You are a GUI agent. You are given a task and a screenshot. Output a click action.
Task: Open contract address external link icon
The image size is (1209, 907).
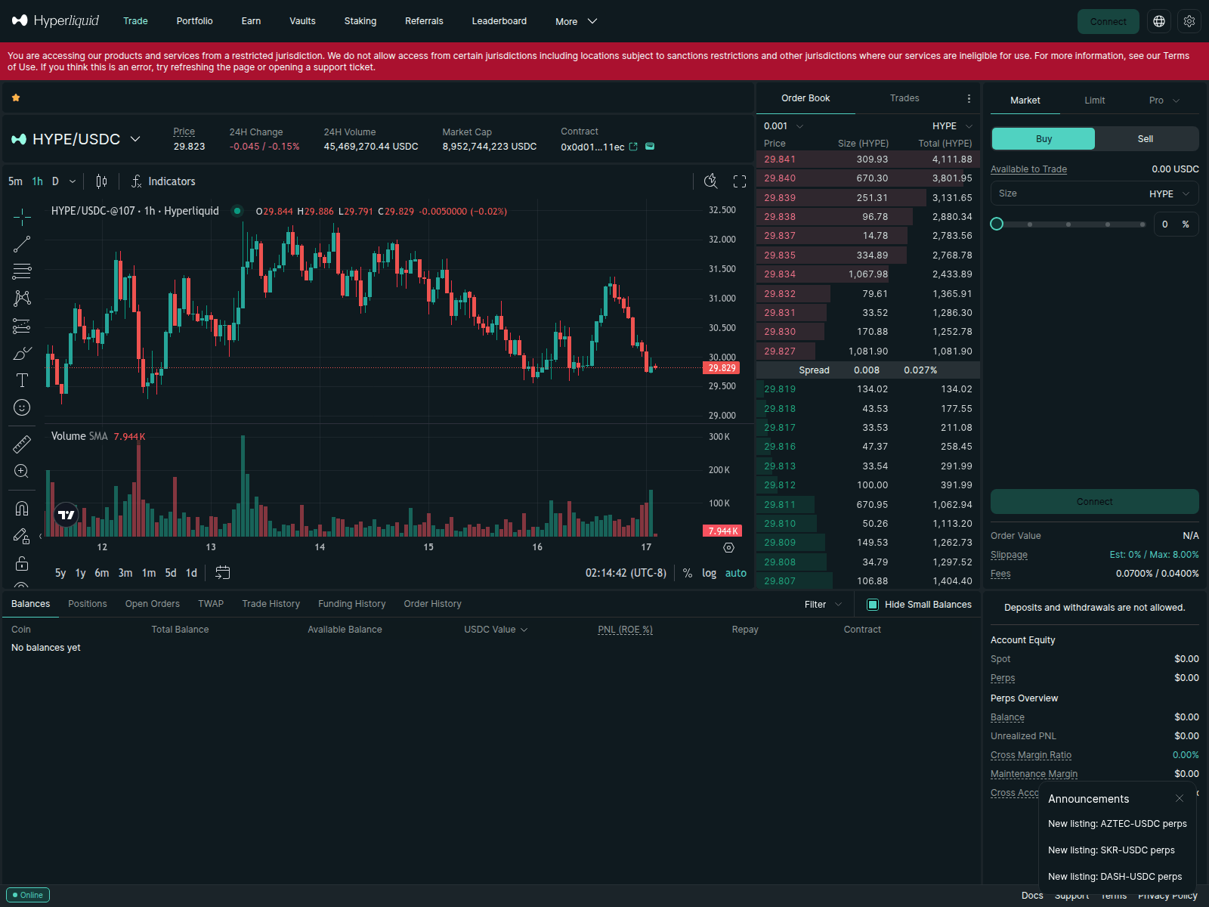633,147
